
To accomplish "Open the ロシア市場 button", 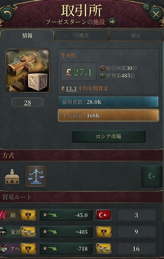I will [109, 136].
